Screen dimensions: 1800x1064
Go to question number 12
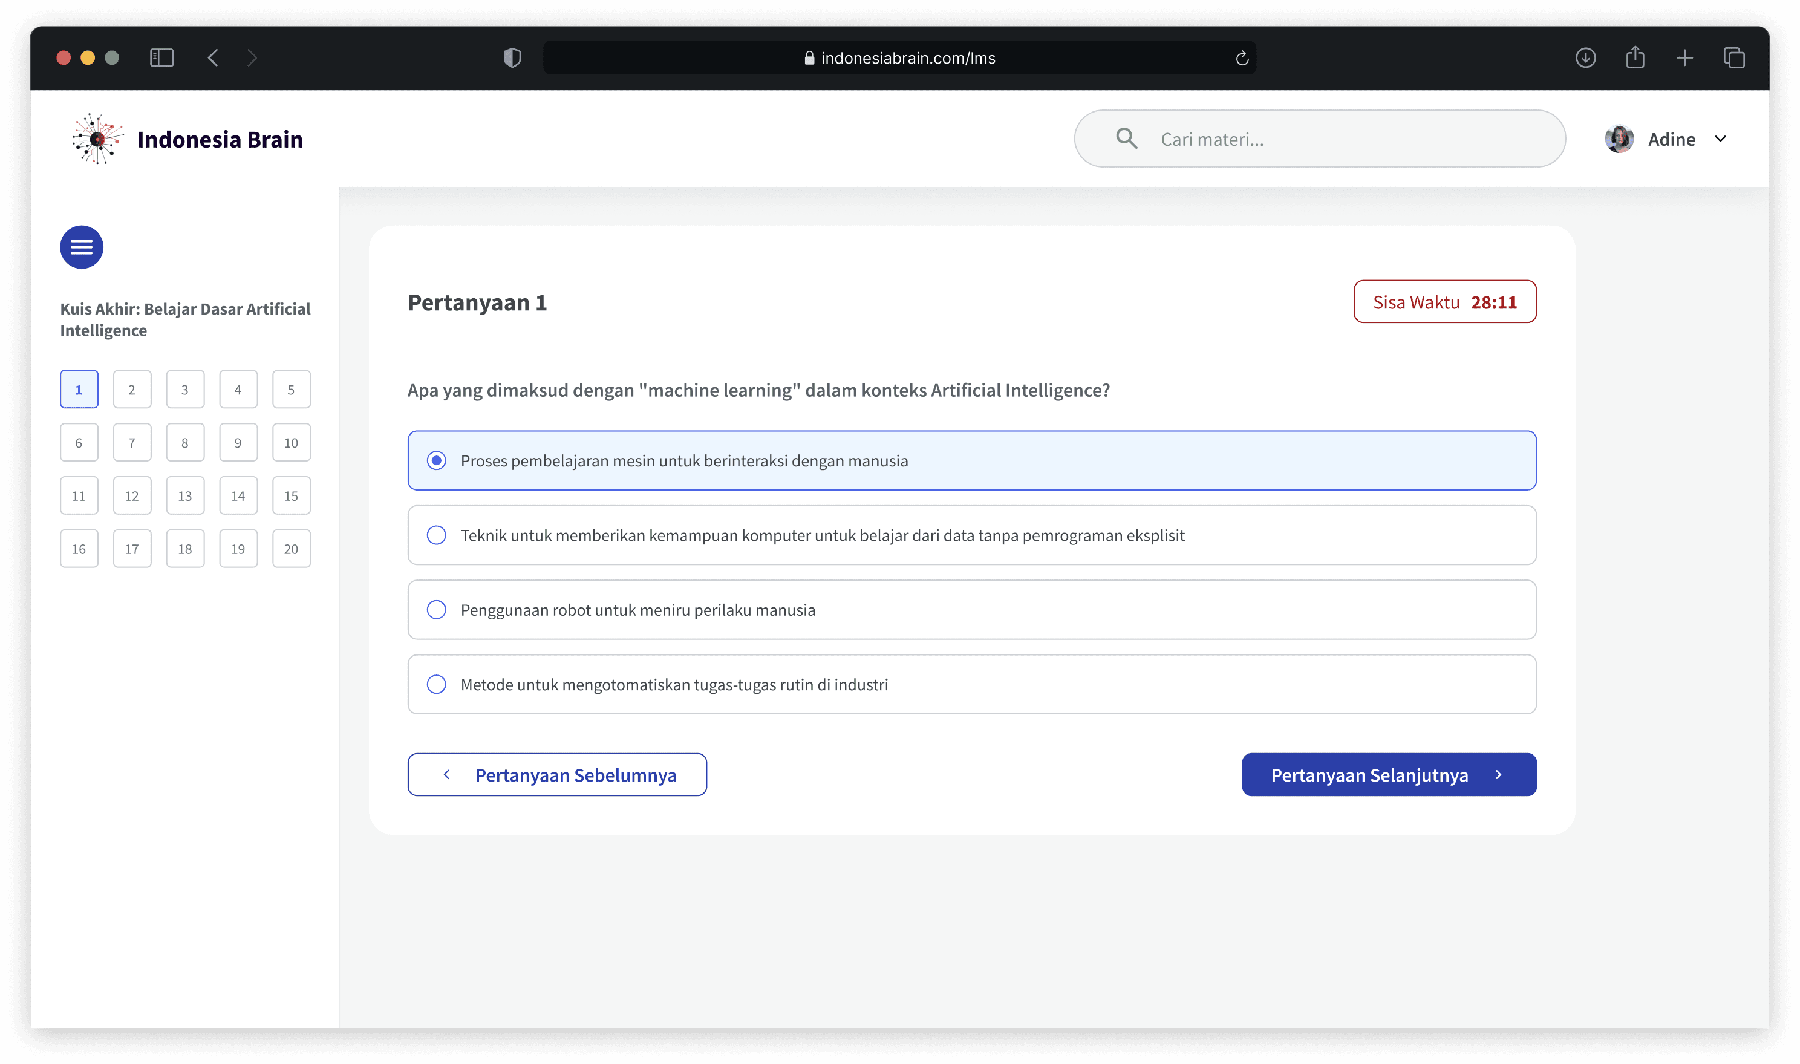click(132, 495)
